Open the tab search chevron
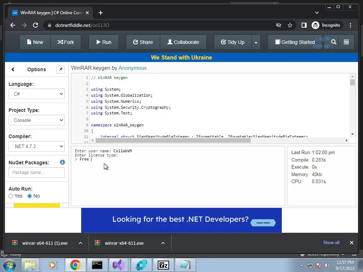The image size is (363, 272). click(x=317, y=13)
